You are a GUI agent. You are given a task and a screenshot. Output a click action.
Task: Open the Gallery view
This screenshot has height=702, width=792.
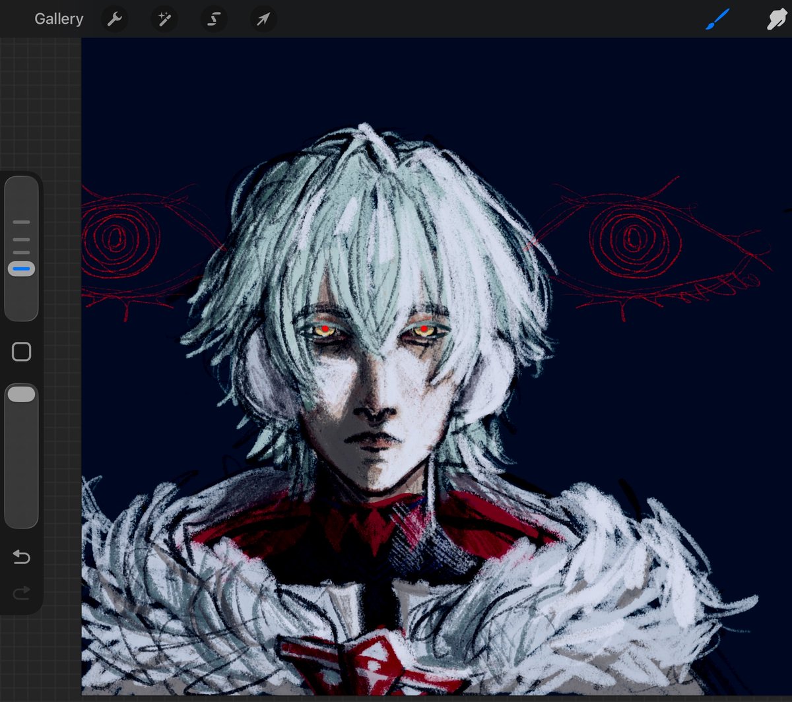tap(59, 19)
